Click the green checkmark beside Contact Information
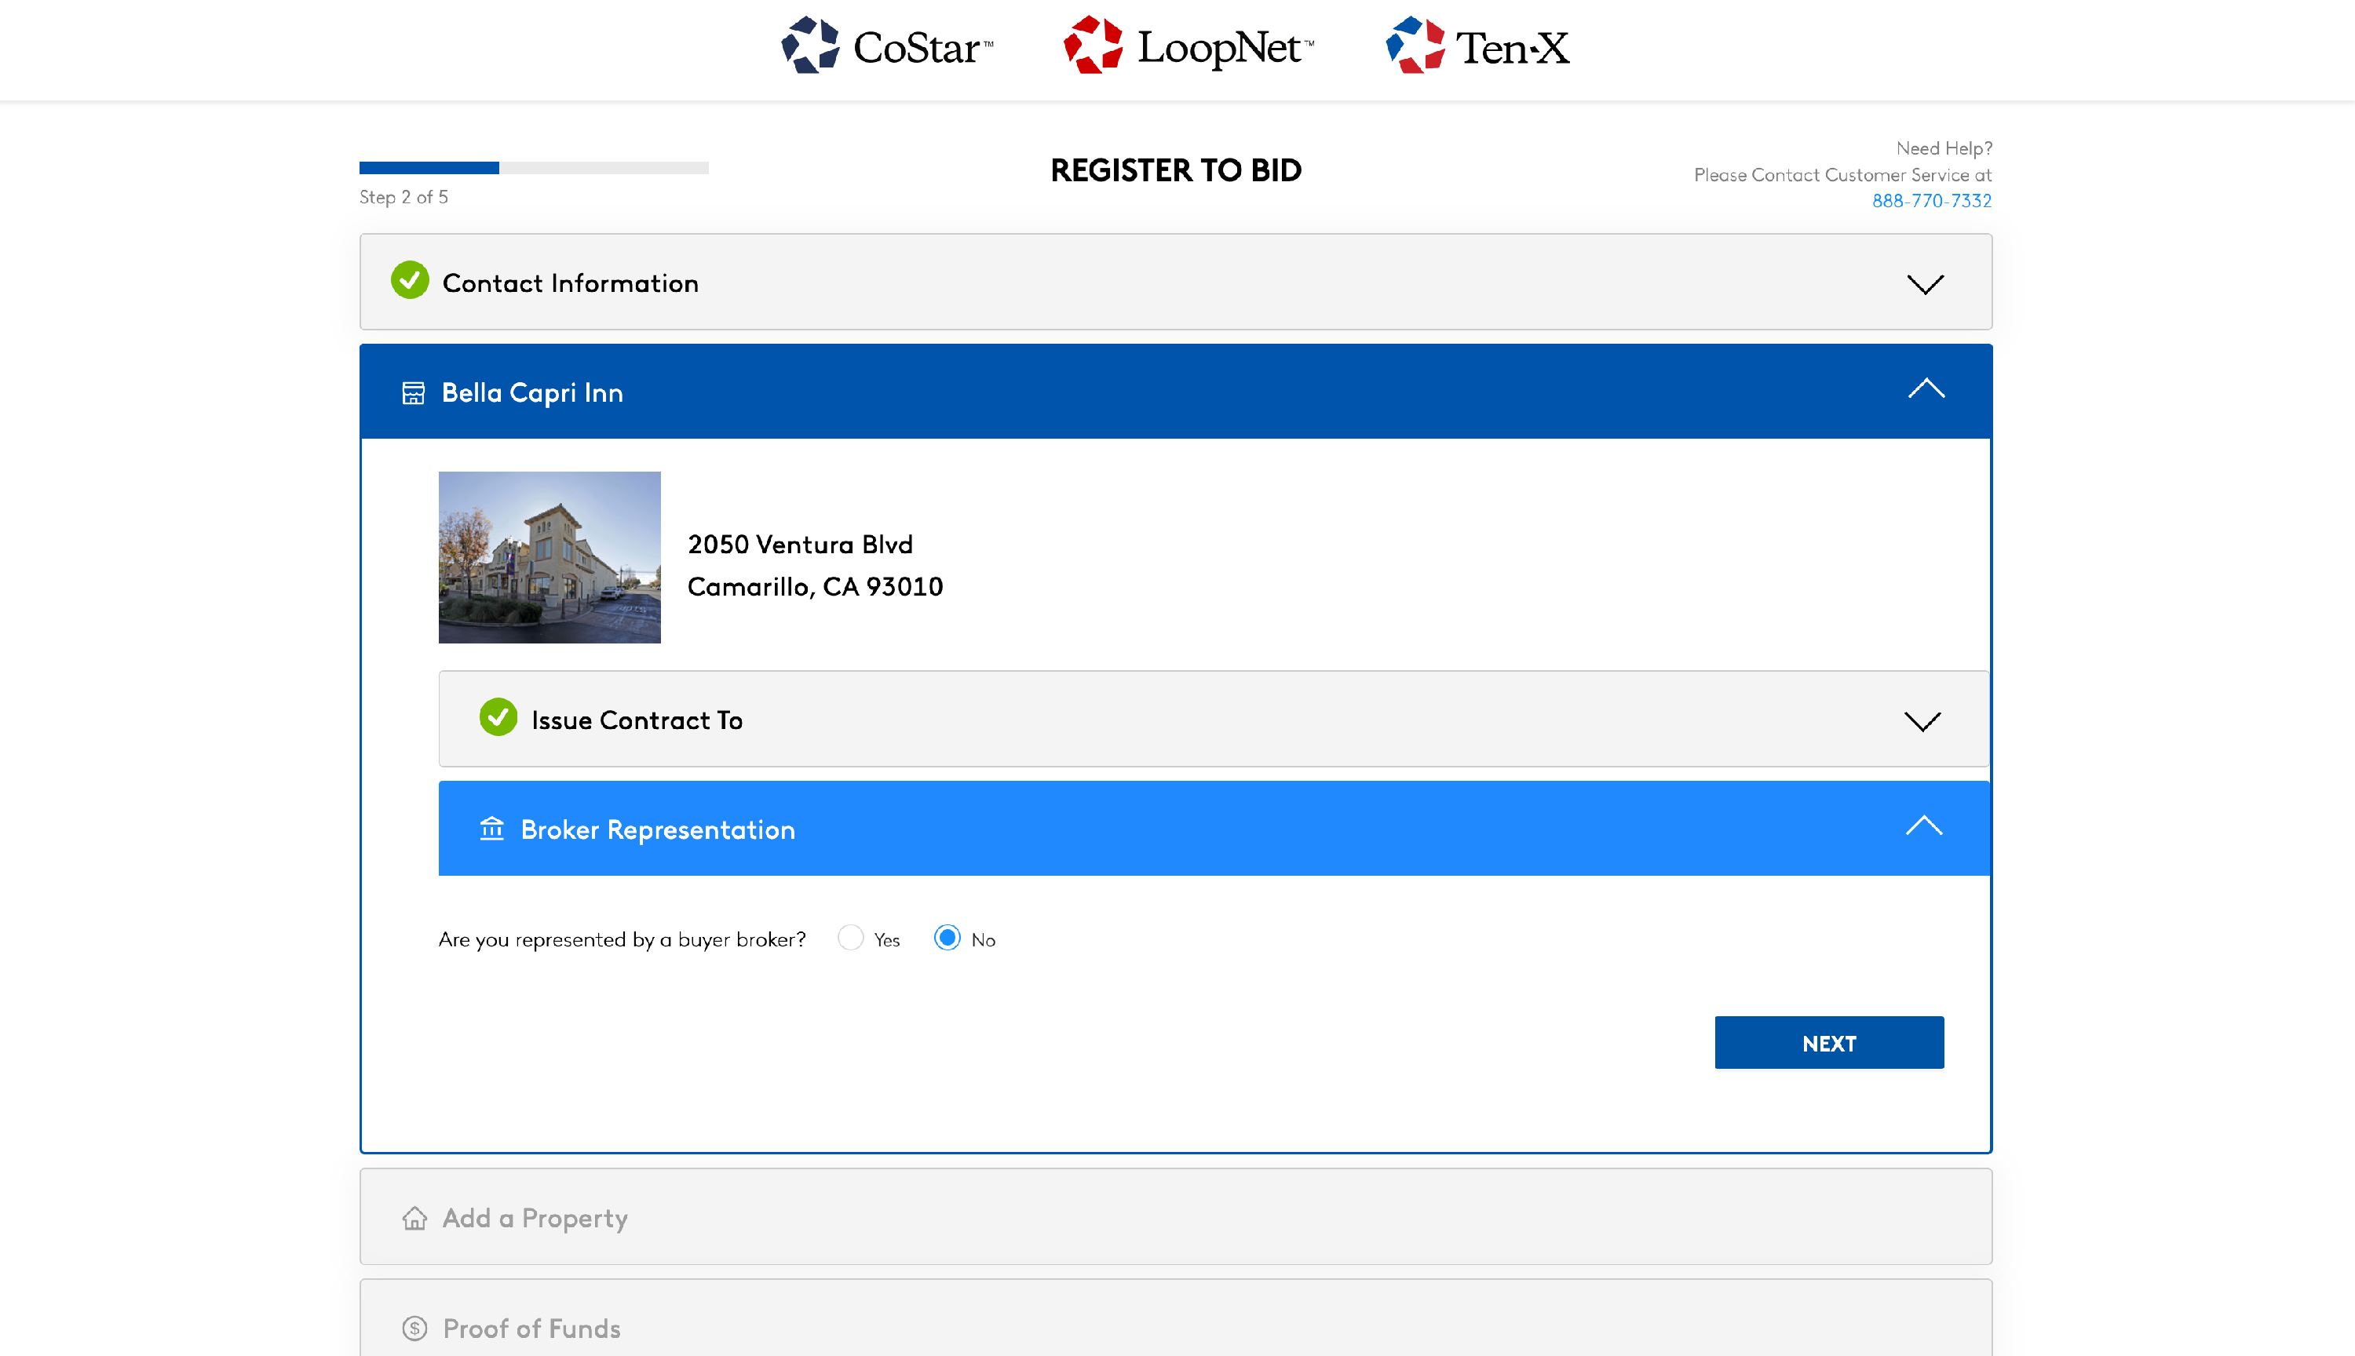Screen dimensions: 2355x1356 coord(410,281)
